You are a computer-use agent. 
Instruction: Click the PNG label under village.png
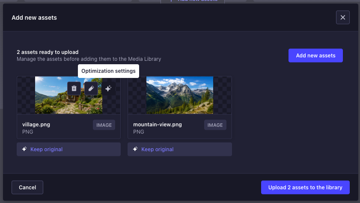[x=27, y=132]
